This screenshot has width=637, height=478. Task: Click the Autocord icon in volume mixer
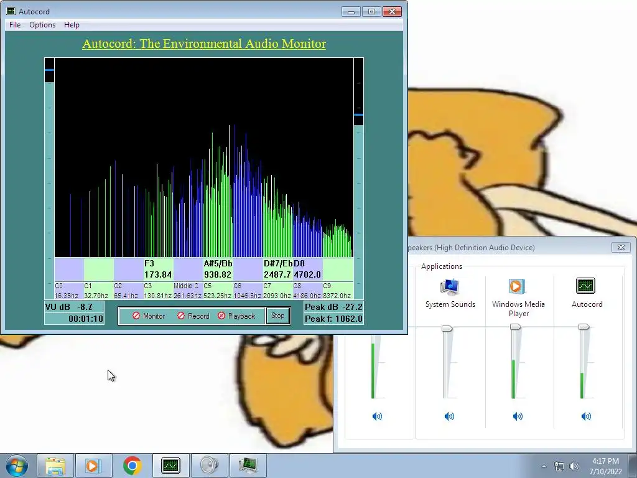(x=585, y=286)
